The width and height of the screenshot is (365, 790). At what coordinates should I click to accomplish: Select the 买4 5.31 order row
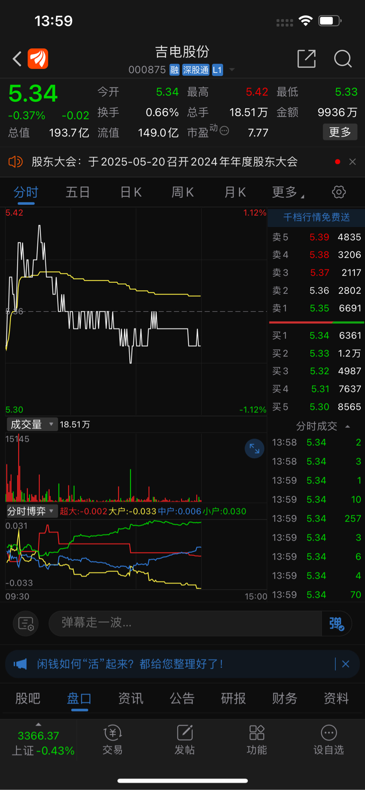tap(317, 389)
